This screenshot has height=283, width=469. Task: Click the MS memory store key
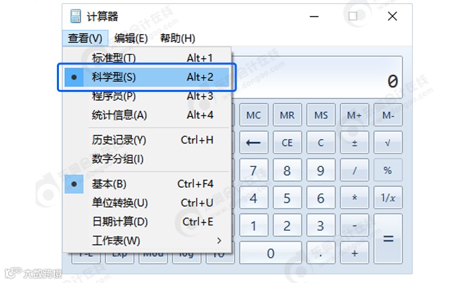[321, 115]
